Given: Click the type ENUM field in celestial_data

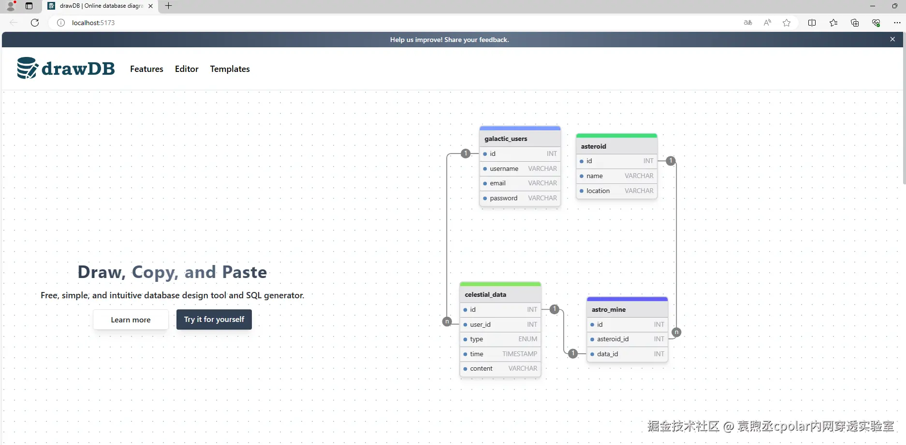Looking at the screenshot, I should click(x=500, y=339).
